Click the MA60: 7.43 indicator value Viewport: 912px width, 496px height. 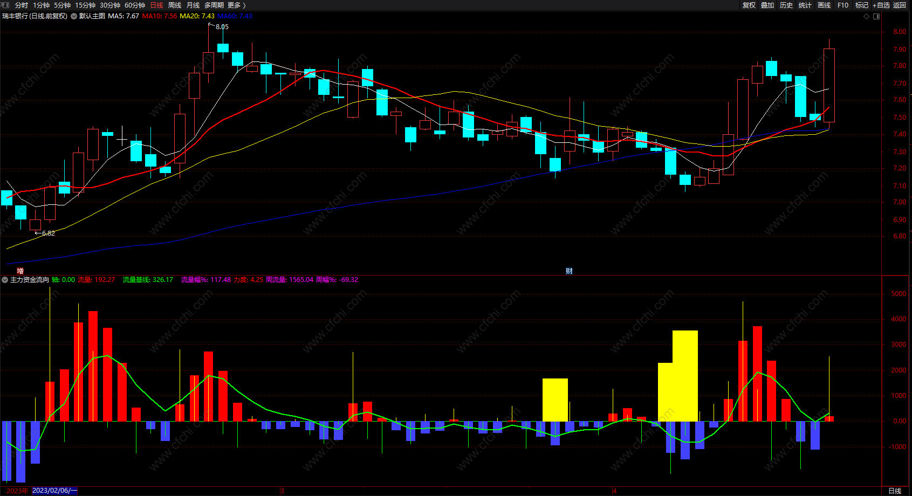235,16
